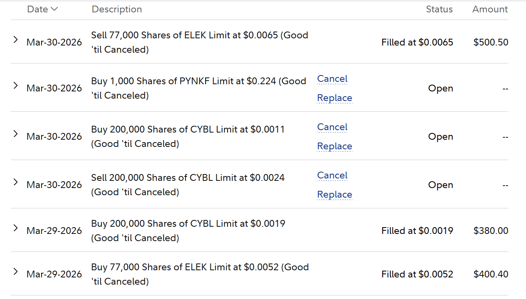Click the Description column header
The width and height of the screenshot is (526, 299).
pyautogui.click(x=117, y=9)
